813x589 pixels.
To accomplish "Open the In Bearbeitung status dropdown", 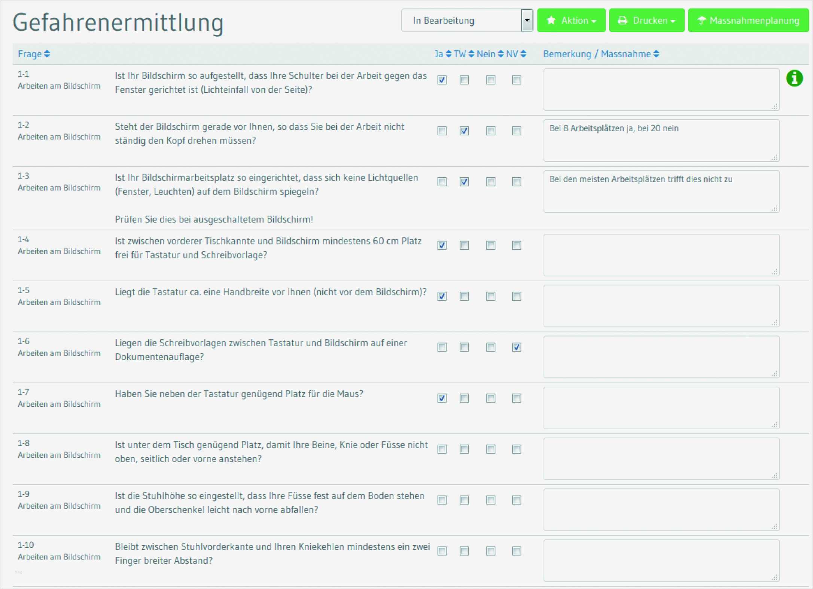I will [467, 21].
